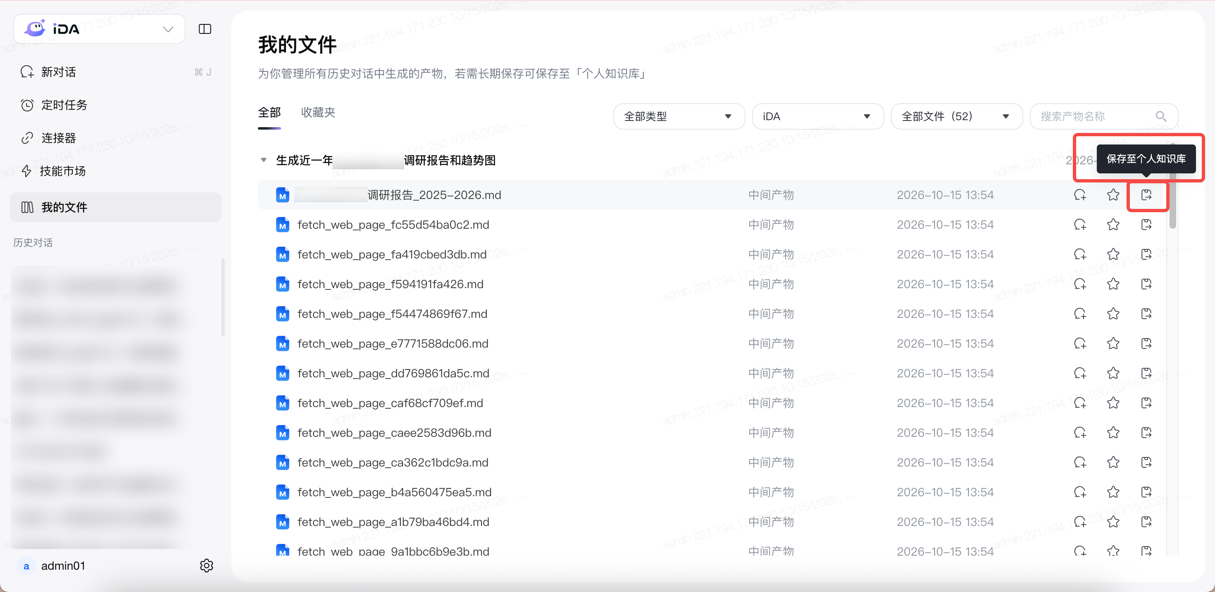
Task: Click new-chat icon on fetch_web_page_dd769861da5c.md row
Action: coord(1080,373)
